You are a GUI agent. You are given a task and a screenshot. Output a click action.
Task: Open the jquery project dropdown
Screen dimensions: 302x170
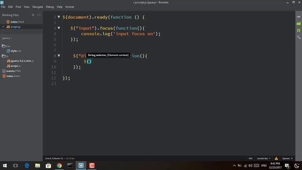click(x=7, y=38)
